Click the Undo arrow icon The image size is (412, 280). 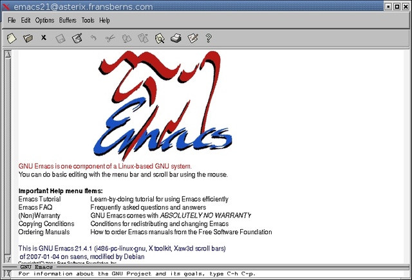(93, 38)
